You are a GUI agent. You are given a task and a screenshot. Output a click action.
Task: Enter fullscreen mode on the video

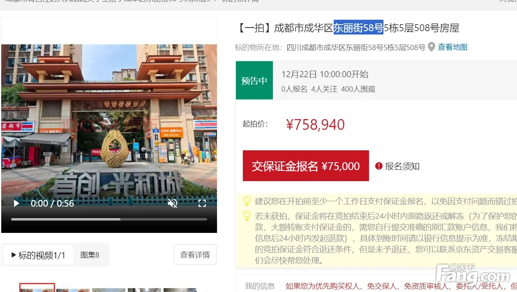click(x=202, y=203)
